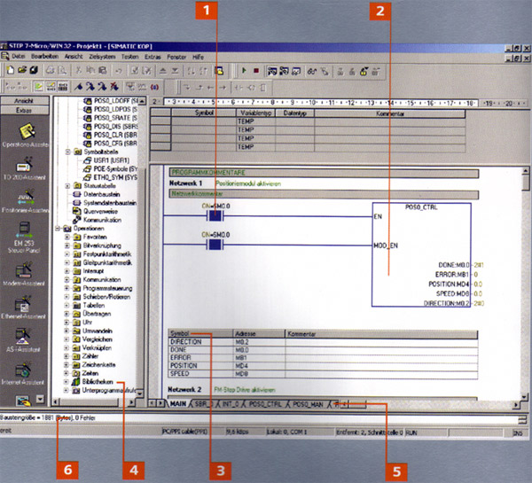Click the red (a) icon in second toolbar

154,87
